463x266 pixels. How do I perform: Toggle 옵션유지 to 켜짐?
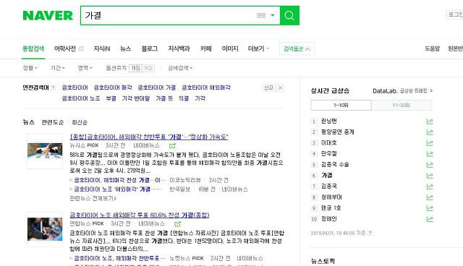coord(135,68)
